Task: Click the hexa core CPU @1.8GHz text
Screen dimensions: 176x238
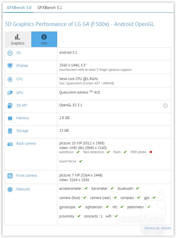Action: 78,79
